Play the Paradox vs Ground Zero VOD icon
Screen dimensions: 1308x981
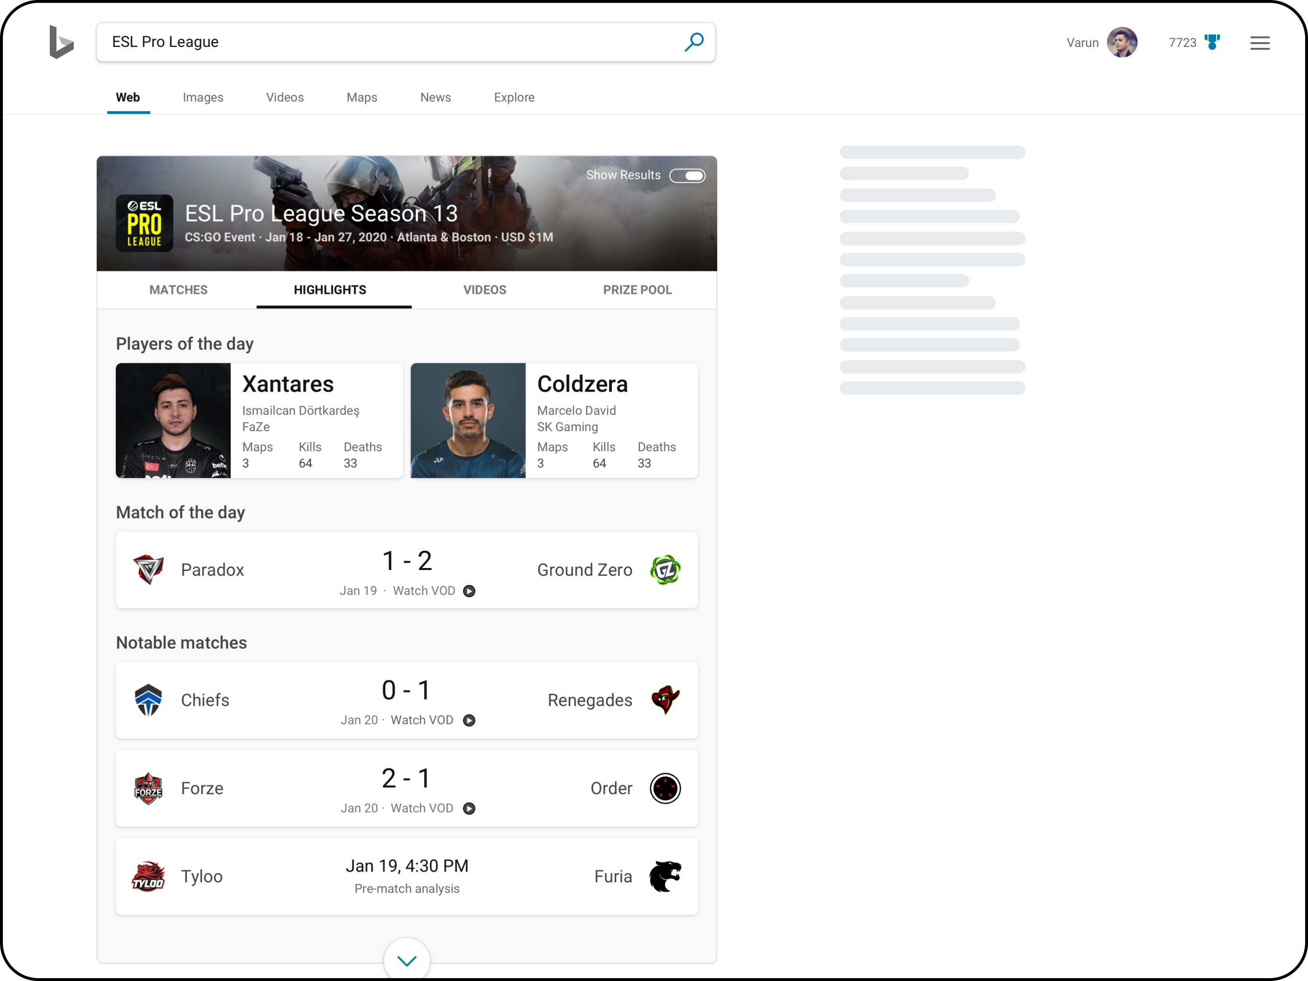coord(469,591)
